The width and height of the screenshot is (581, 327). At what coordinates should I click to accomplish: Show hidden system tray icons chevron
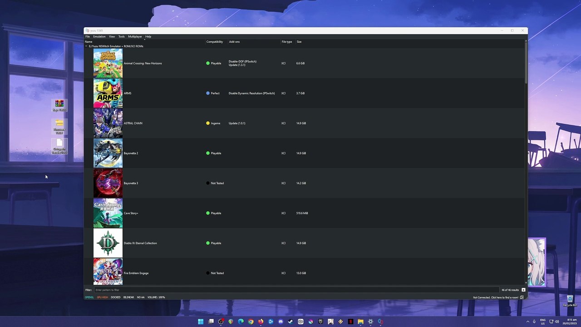527,322
